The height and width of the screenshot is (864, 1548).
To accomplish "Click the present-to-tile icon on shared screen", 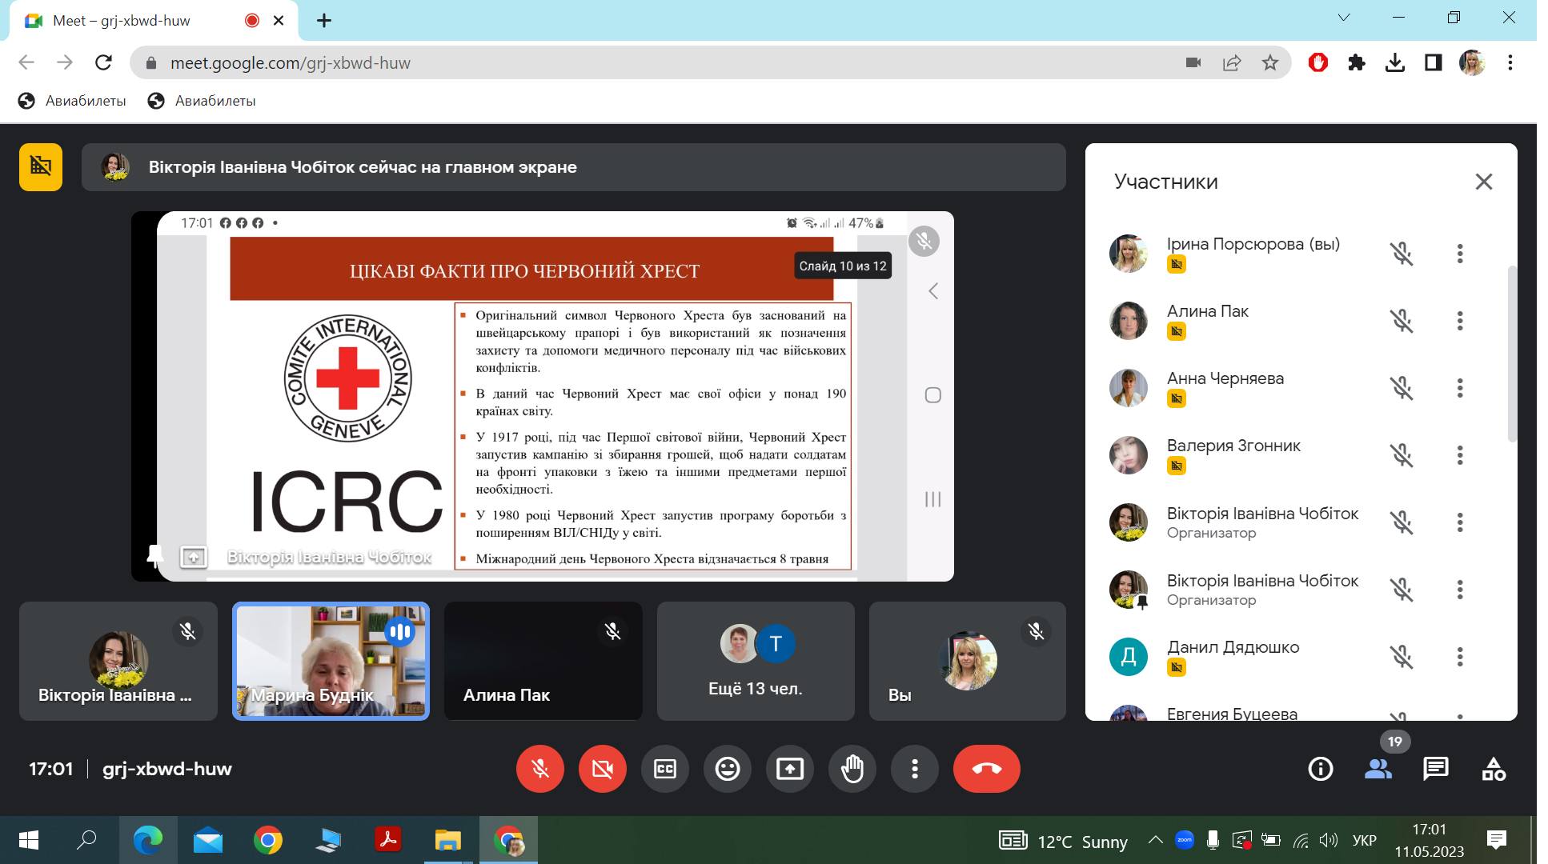I will coord(194,557).
